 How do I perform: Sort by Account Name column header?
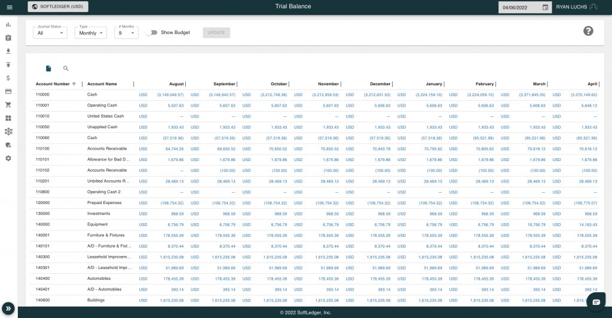point(102,84)
